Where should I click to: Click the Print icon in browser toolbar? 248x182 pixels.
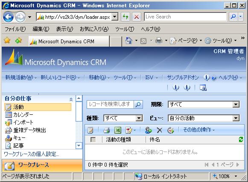click(x=159, y=41)
